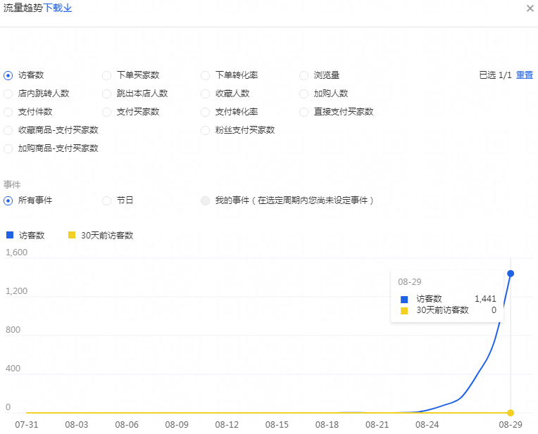Click the 08-18 axis date label
Screen dimensions: 538x434
click(327, 425)
